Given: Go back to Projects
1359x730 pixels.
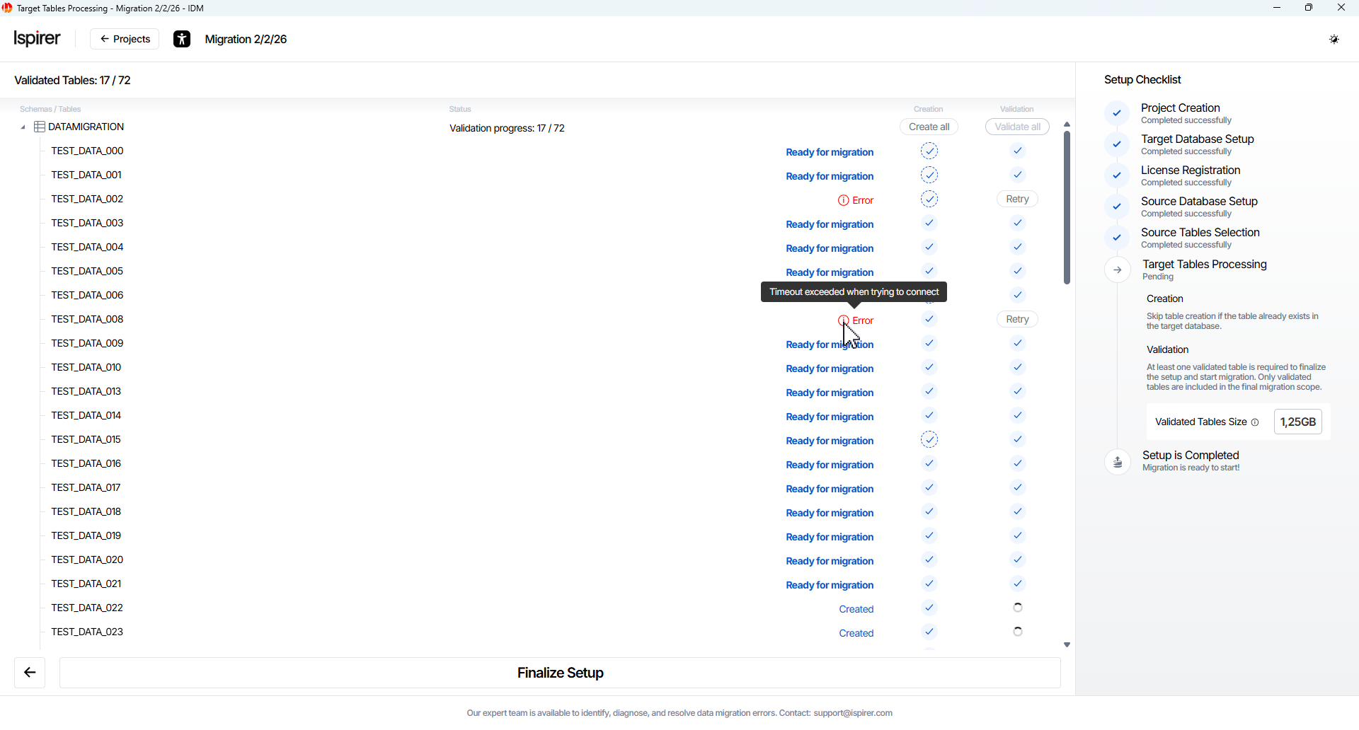Looking at the screenshot, I should click(x=125, y=40).
